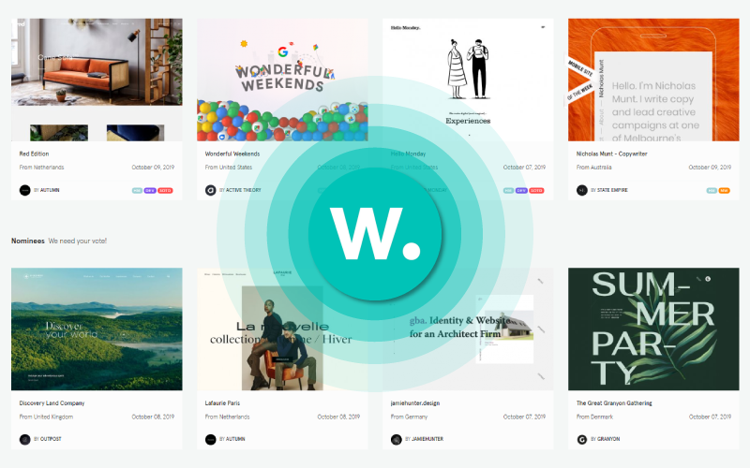Image resolution: width=750 pixels, height=468 pixels.
Task: Open Nicholas Munt - Copywriter link
Action: pyautogui.click(x=612, y=154)
